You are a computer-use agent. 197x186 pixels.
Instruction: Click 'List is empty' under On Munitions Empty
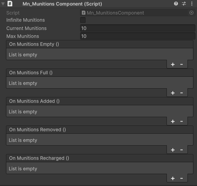[x=23, y=55]
